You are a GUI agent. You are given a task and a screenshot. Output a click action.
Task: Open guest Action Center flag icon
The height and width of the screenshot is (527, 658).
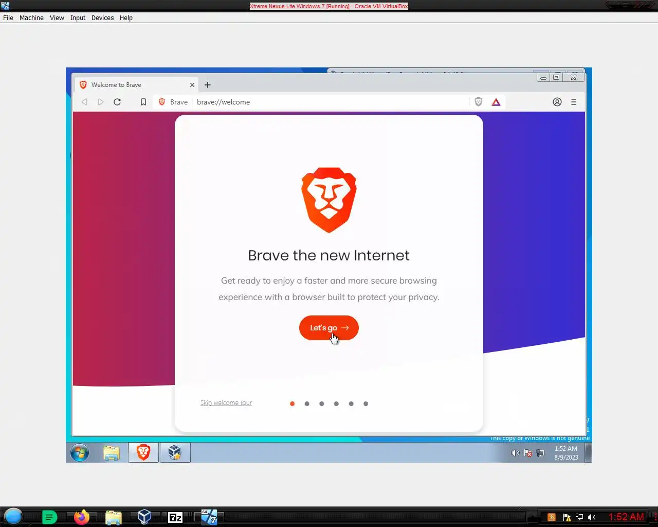pyautogui.click(x=528, y=453)
